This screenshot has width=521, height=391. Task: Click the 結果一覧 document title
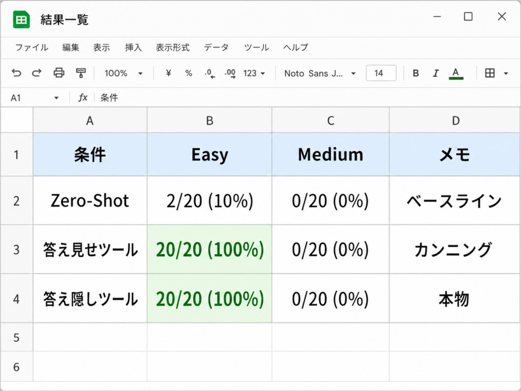point(65,20)
